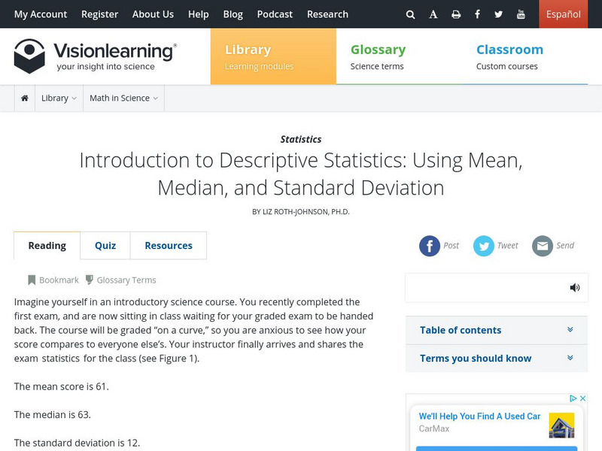Screen dimensions: 602x451
Task: Toggle the audio speaker icon
Action: click(575, 288)
